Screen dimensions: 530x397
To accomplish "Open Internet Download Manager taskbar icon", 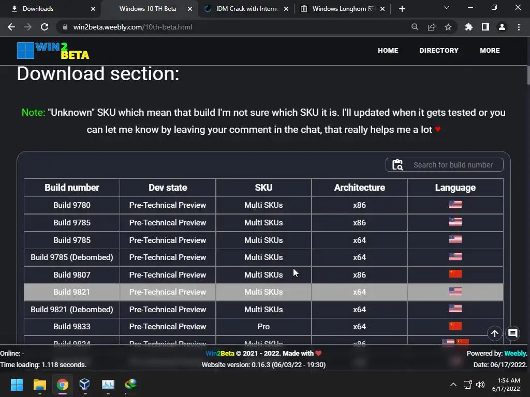I will [x=130, y=384].
